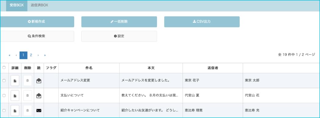Image resolution: width=320 pixels, height=118 pixels.
Task: Click trash icon for メールアドレス変更 row
Action: (x=27, y=81)
